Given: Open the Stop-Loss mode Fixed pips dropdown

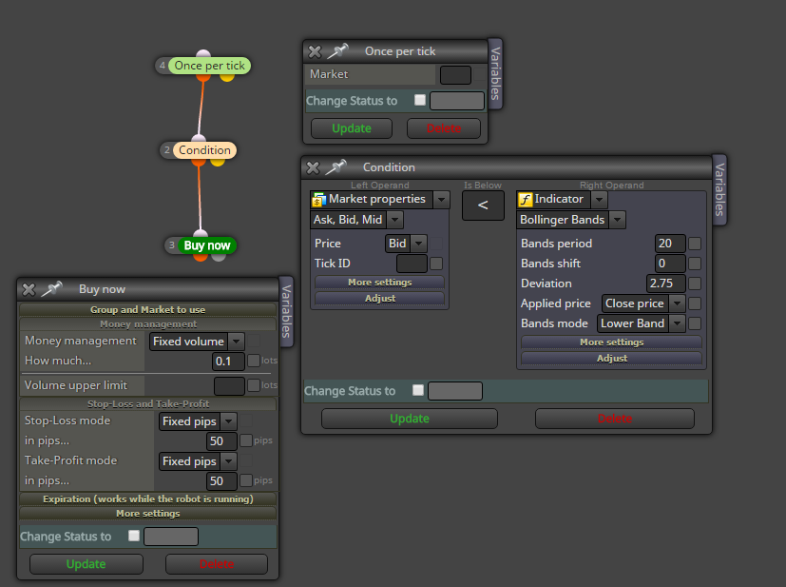Looking at the screenshot, I should pos(229,421).
